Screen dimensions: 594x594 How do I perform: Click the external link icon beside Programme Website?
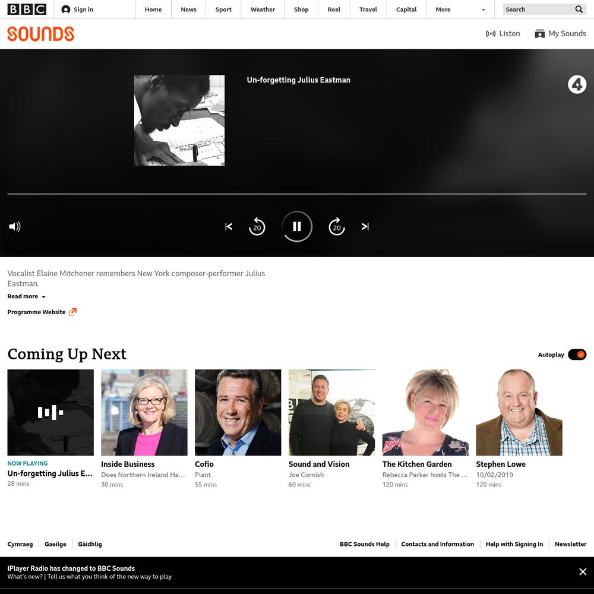tap(72, 312)
